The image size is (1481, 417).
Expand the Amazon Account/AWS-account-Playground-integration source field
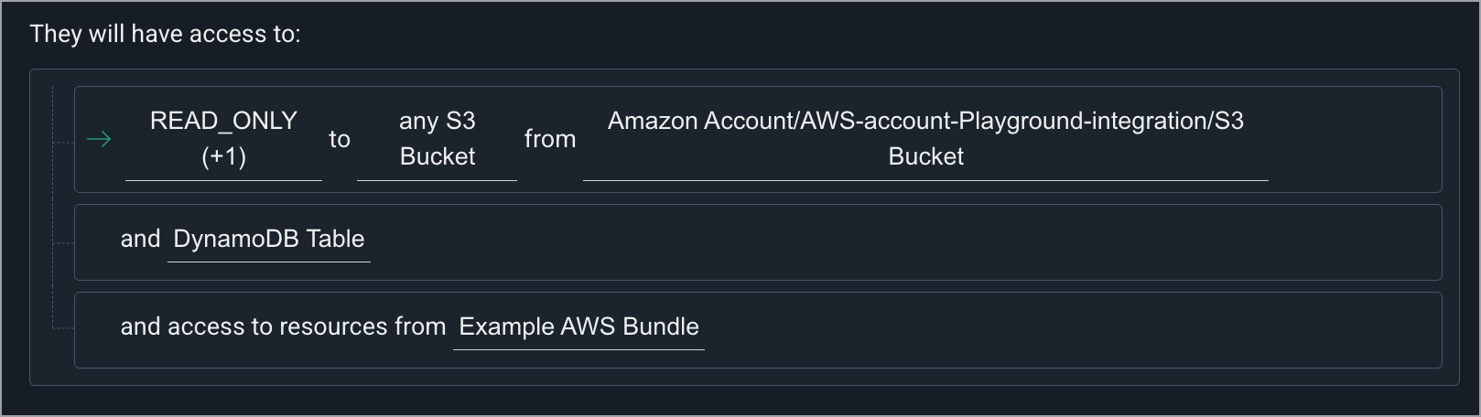coord(924,139)
